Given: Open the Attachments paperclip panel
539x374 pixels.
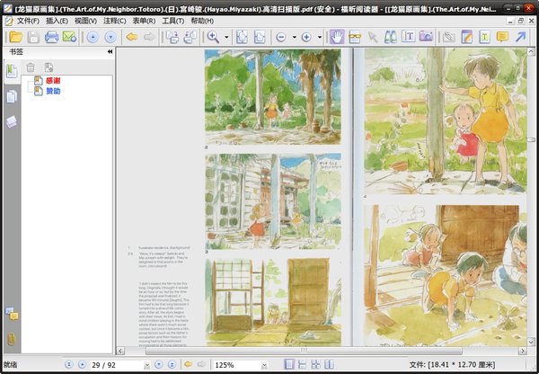Looking at the screenshot, I should point(12,339).
